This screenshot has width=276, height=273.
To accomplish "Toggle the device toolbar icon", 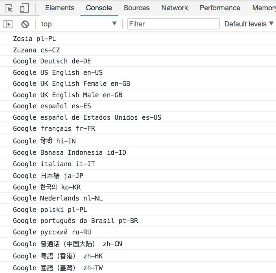I will click(24, 8).
